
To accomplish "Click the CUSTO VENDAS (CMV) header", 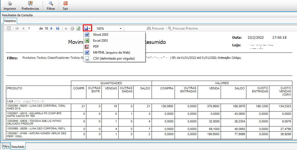I will pyautogui.click(x=281, y=92).
